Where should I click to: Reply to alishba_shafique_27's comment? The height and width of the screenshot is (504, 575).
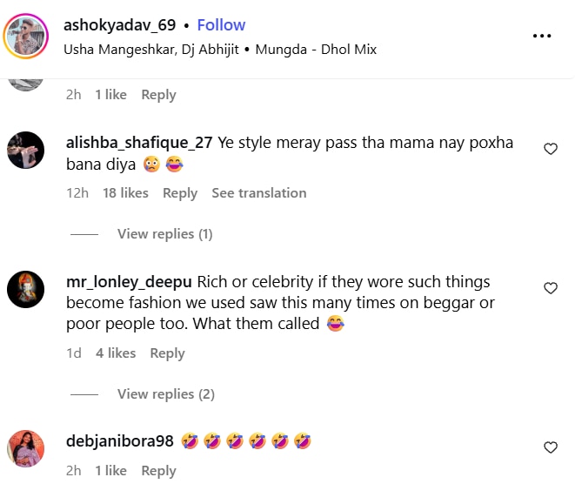point(180,193)
